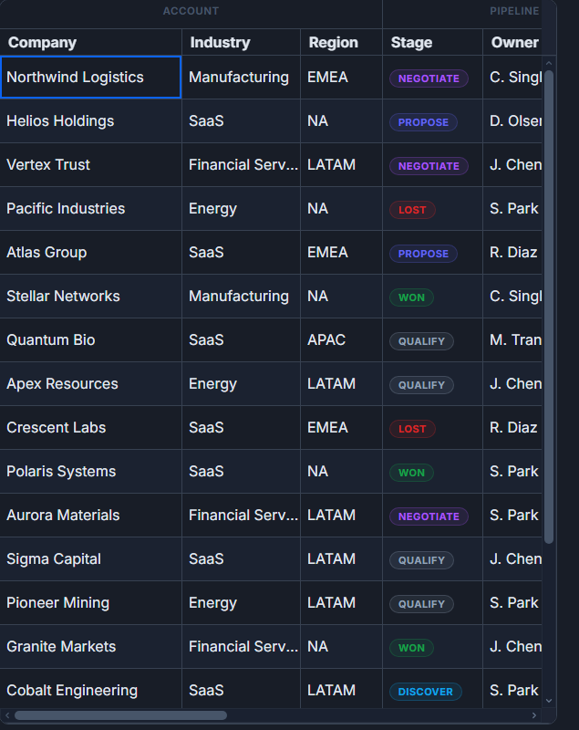
Task: Click the scroll down arrow of vertical scrollbar
Action: pyautogui.click(x=549, y=701)
